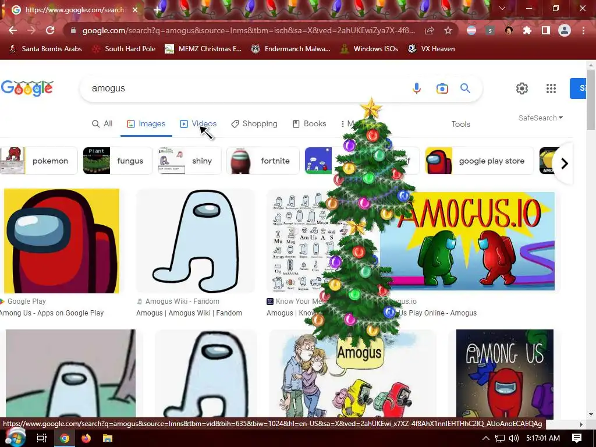This screenshot has height=447, width=596.
Task: Show more suggestion chips with arrow
Action: 565,164
